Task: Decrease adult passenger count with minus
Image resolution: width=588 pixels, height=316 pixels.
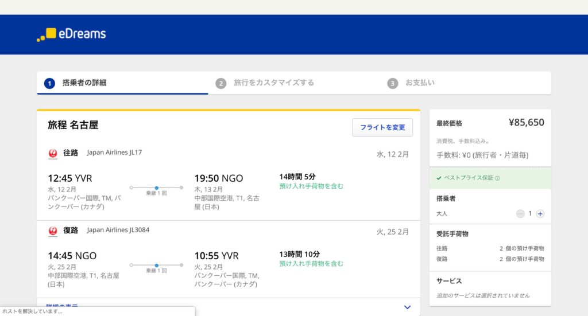Action: [520, 213]
